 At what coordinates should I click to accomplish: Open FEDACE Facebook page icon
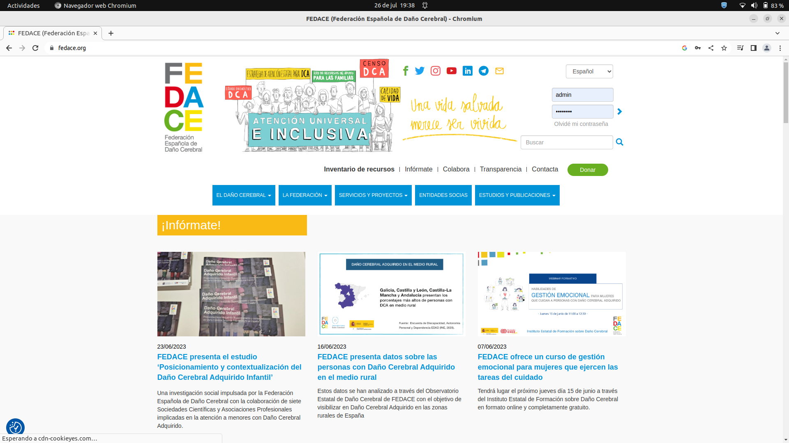click(406, 71)
